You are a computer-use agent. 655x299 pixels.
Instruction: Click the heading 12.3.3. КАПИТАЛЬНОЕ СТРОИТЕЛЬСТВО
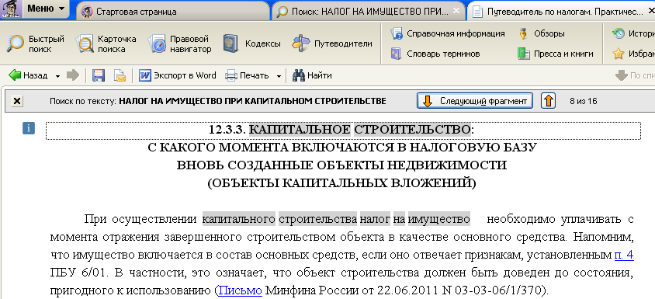click(x=341, y=130)
